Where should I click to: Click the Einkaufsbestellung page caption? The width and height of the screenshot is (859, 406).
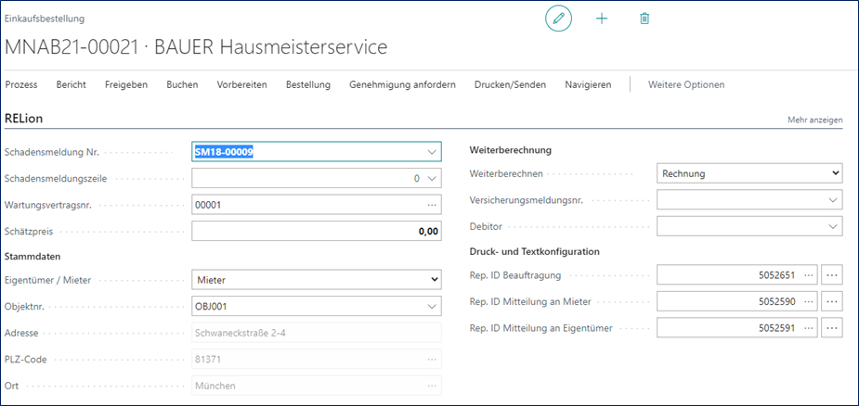(45, 19)
